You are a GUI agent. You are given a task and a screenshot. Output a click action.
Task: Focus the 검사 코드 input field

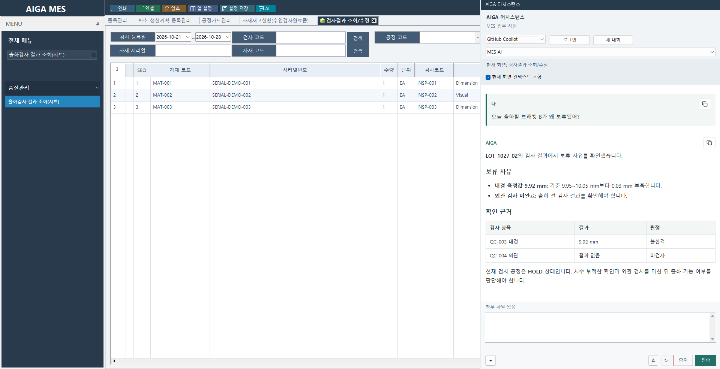[x=310, y=37]
